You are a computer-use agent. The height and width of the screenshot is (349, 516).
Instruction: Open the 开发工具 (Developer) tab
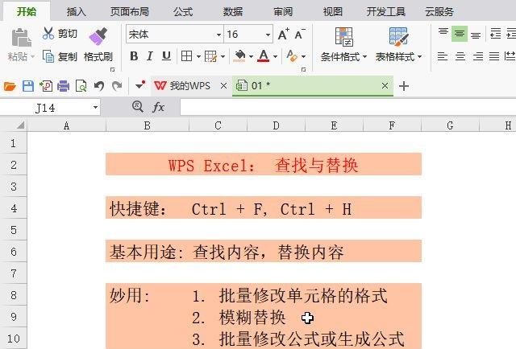(x=386, y=12)
